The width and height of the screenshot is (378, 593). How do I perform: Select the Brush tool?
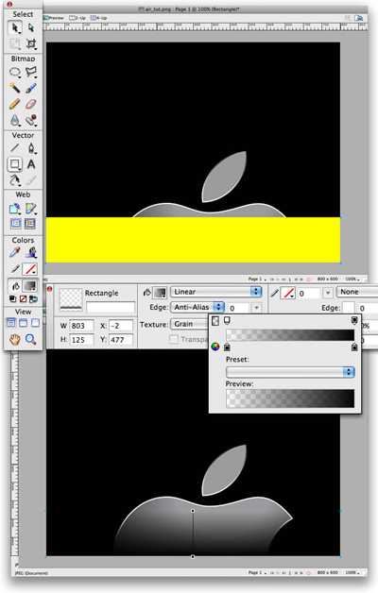coord(31,88)
